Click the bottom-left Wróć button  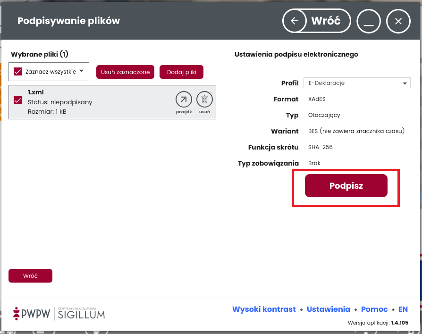click(x=30, y=276)
